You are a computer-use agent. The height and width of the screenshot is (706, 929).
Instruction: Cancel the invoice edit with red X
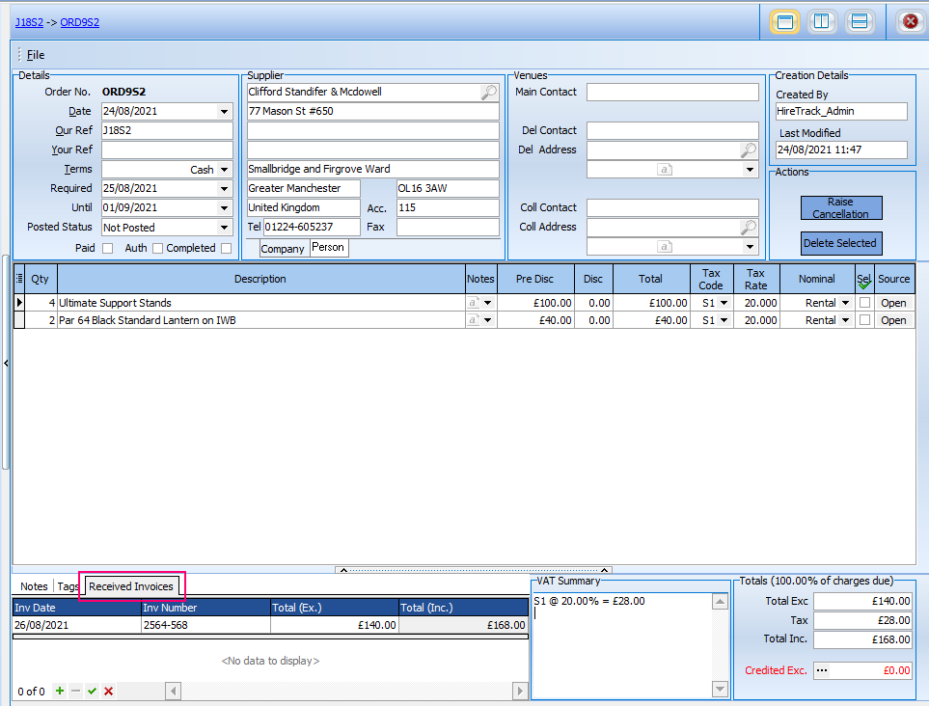(x=108, y=691)
